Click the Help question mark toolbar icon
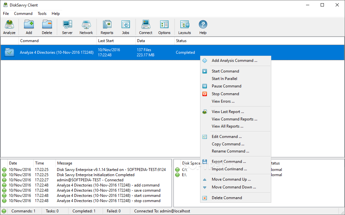The image size is (345, 215). pyautogui.click(x=203, y=27)
